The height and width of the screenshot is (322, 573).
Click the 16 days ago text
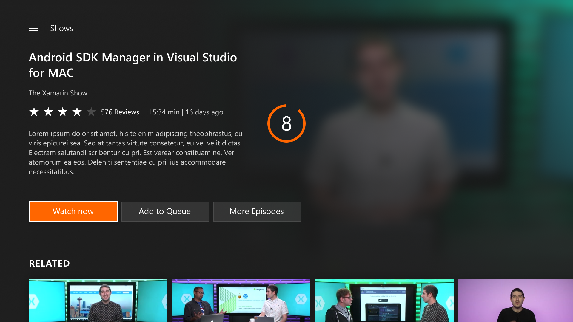[204, 112]
